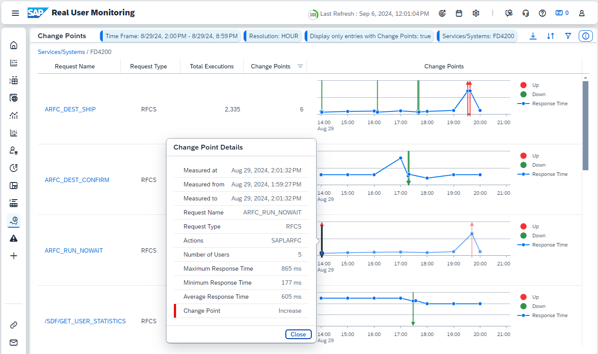Toggle Up series in first chart legend

click(x=529, y=85)
